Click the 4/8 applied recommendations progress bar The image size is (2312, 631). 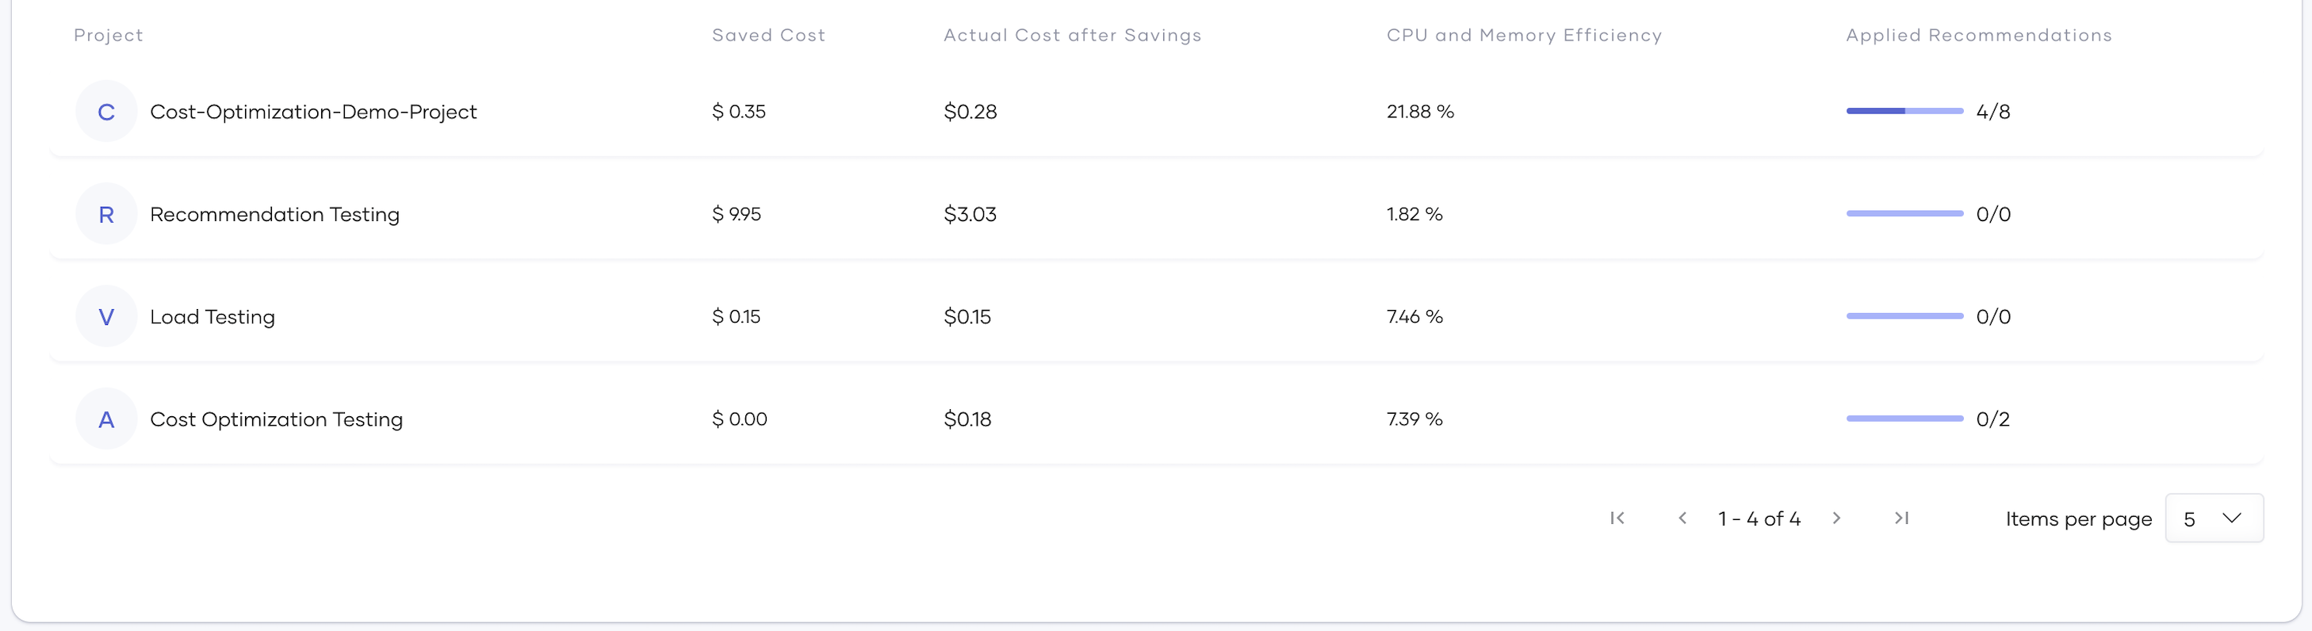1904,111
